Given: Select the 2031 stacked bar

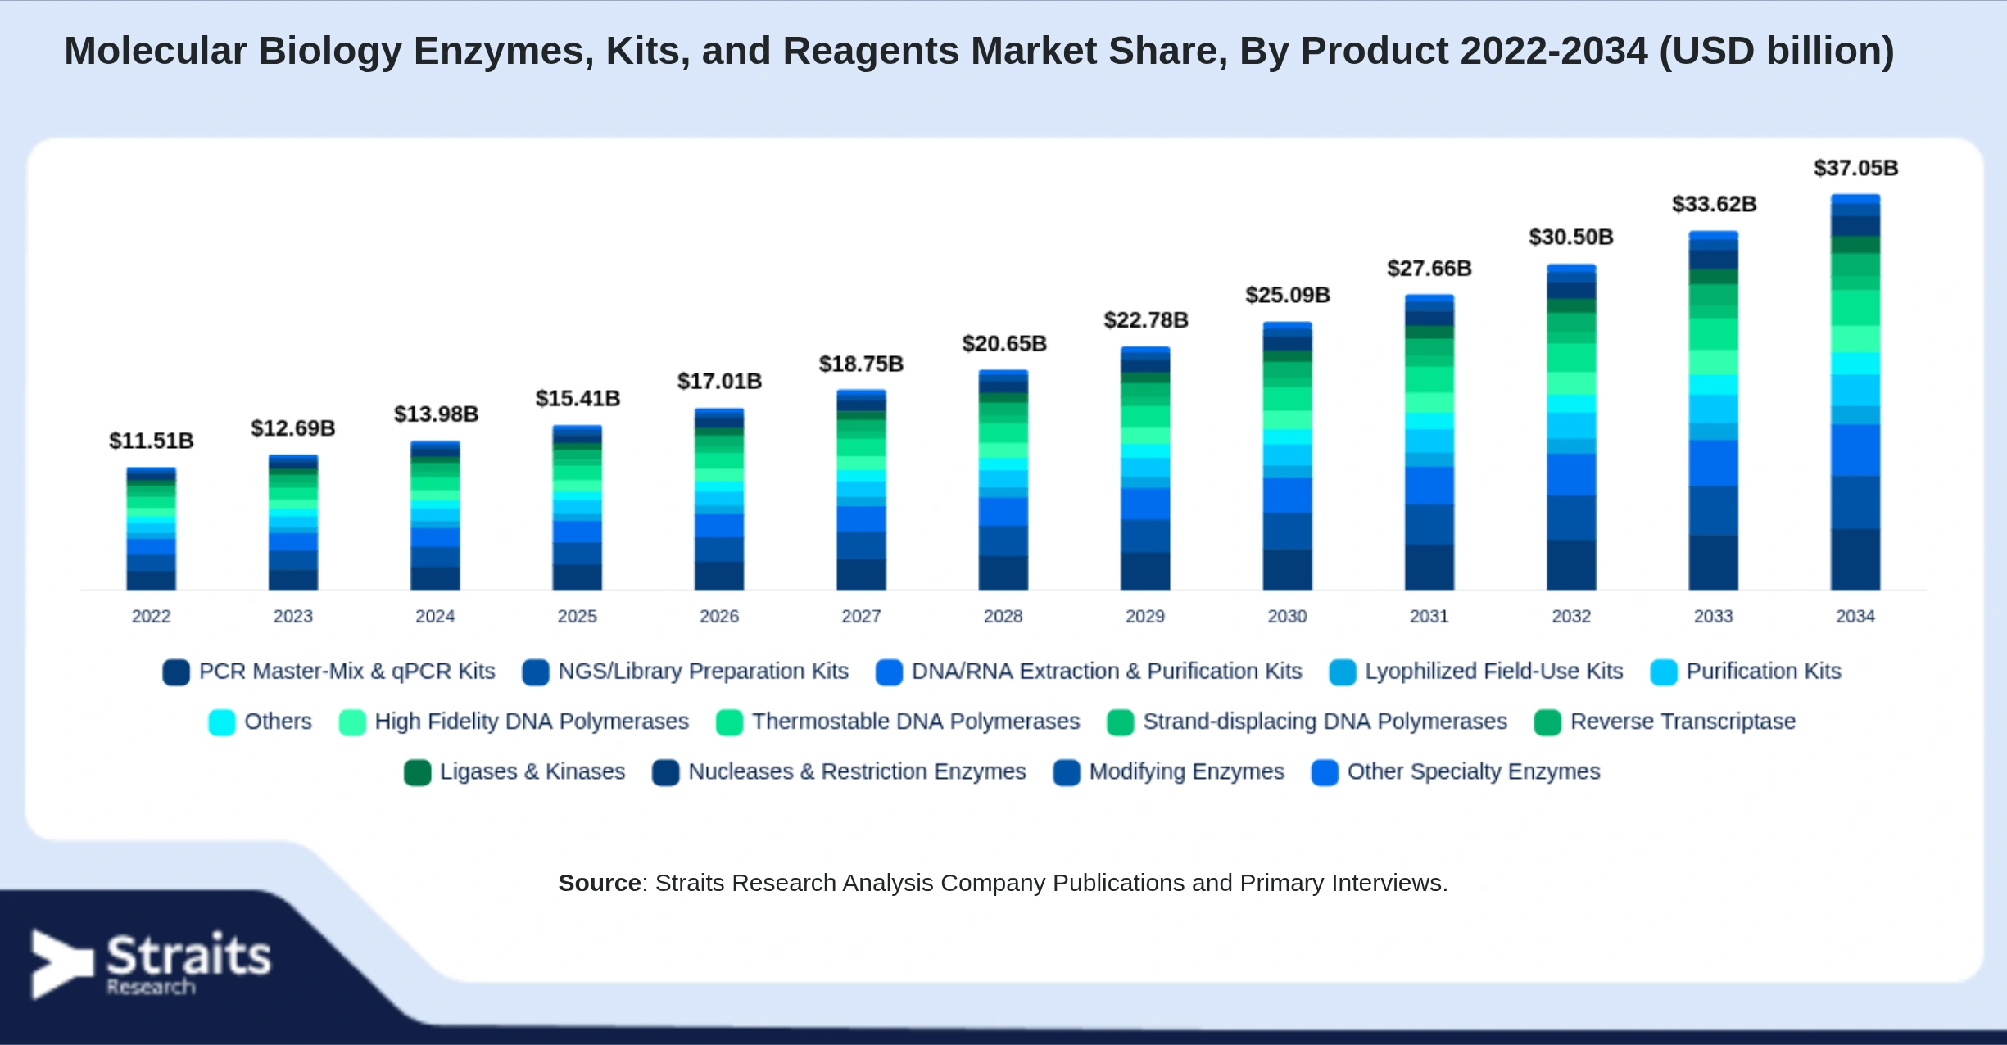Looking at the screenshot, I should (x=1429, y=442).
